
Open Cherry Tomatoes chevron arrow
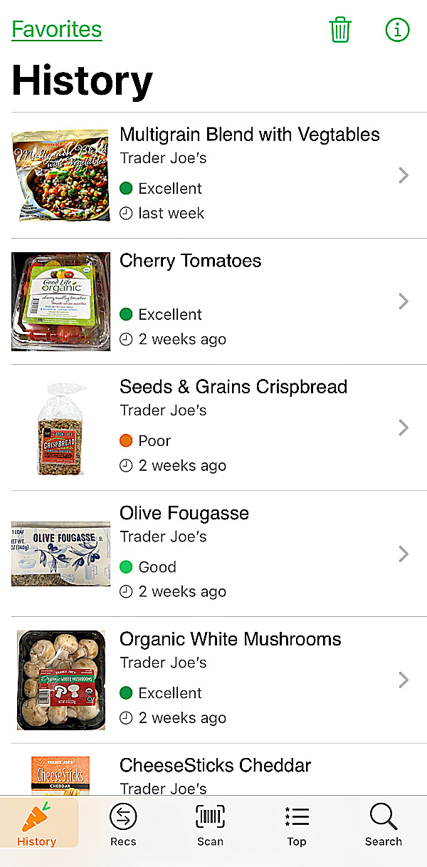point(404,301)
